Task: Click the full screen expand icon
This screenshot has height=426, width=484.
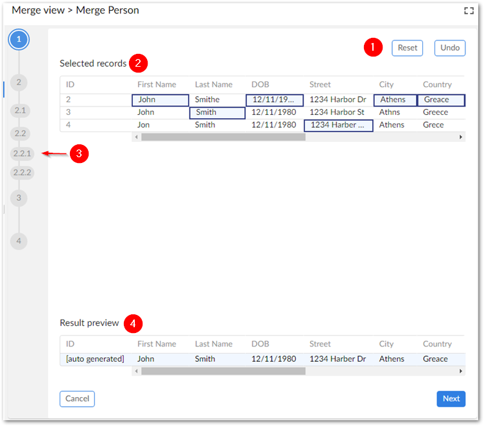Action: pyautogui.click(x=469, y=10)
